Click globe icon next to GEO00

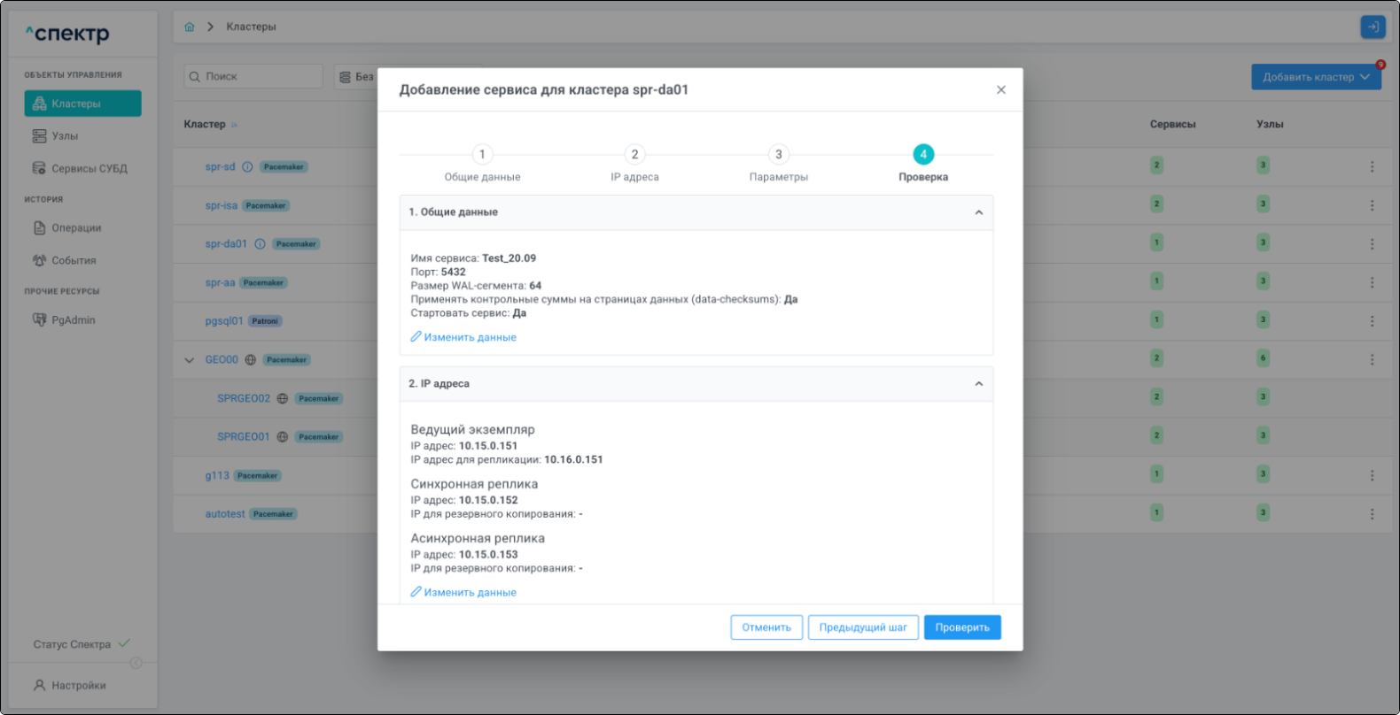pos(251,360)
